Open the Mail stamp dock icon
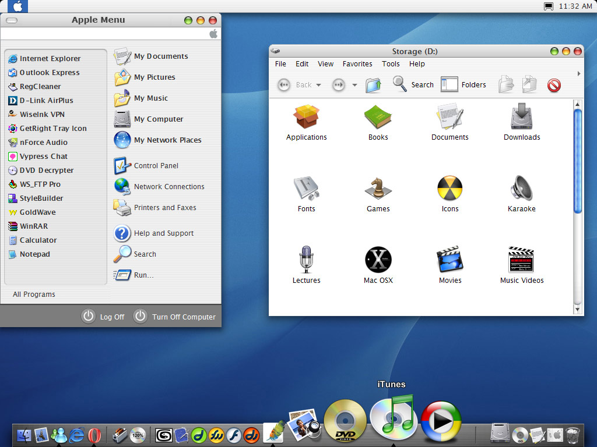This screenshot has height=447, width=597. point(41,435)
